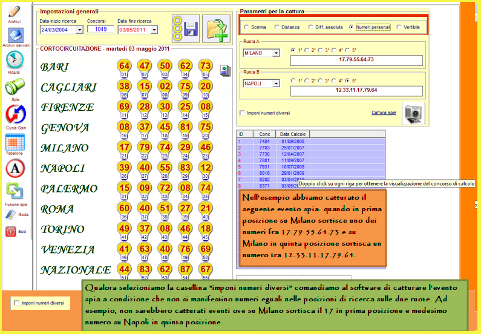Viewport: 481px width, 334px height.
Task: Save settings with the floppy disk icon
Action: (x=186, y=28)
